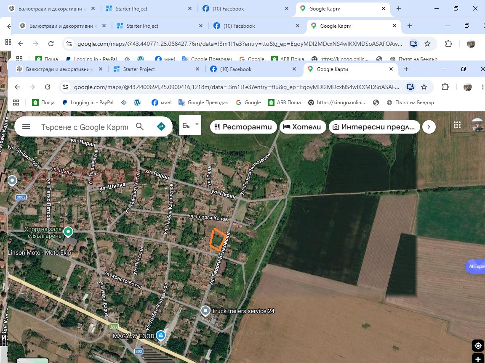Image resolution: width=485 pixels, height=363 pixels.
Task: Open the Google apps grid on Maps
Action: pos(457,125)
